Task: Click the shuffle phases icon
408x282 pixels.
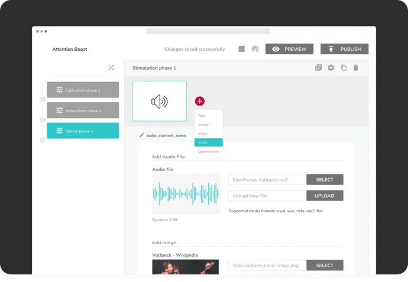Action: 111,68
